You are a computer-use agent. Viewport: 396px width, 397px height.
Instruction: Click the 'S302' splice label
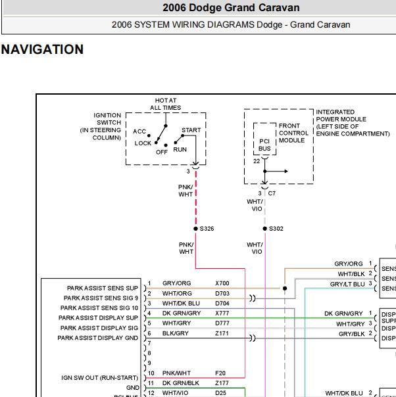click(276, 229)
